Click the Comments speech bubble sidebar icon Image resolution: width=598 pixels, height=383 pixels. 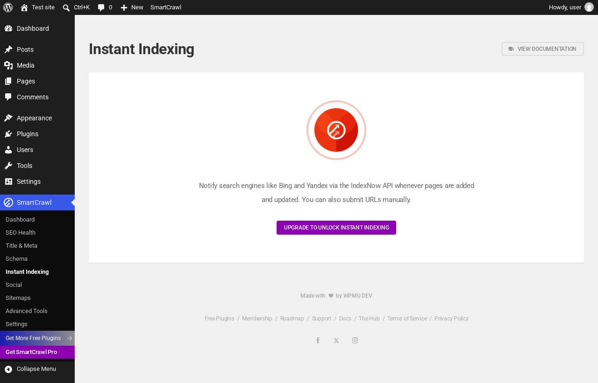pyautogui.click(x=8, y=97)
